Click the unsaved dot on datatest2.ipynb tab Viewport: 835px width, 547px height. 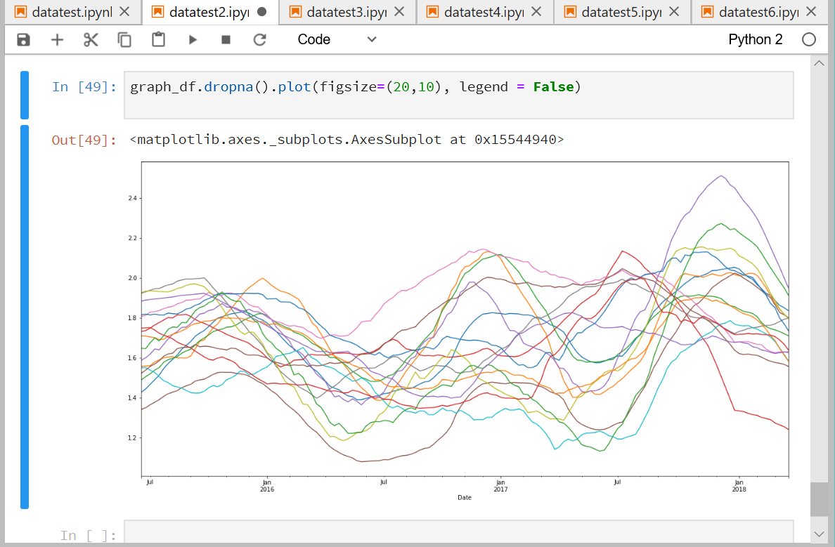261,11
